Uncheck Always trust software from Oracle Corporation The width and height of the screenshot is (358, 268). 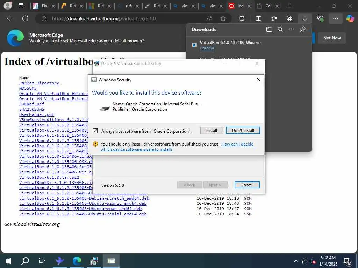pyautogui.click(x=95, y=131)
